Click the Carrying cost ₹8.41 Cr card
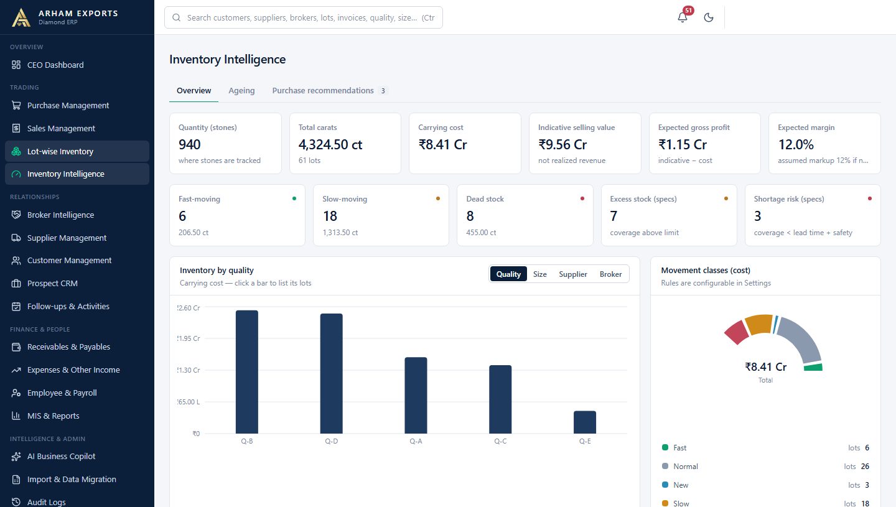Screen dimensions: 896x507 [465, 143]
